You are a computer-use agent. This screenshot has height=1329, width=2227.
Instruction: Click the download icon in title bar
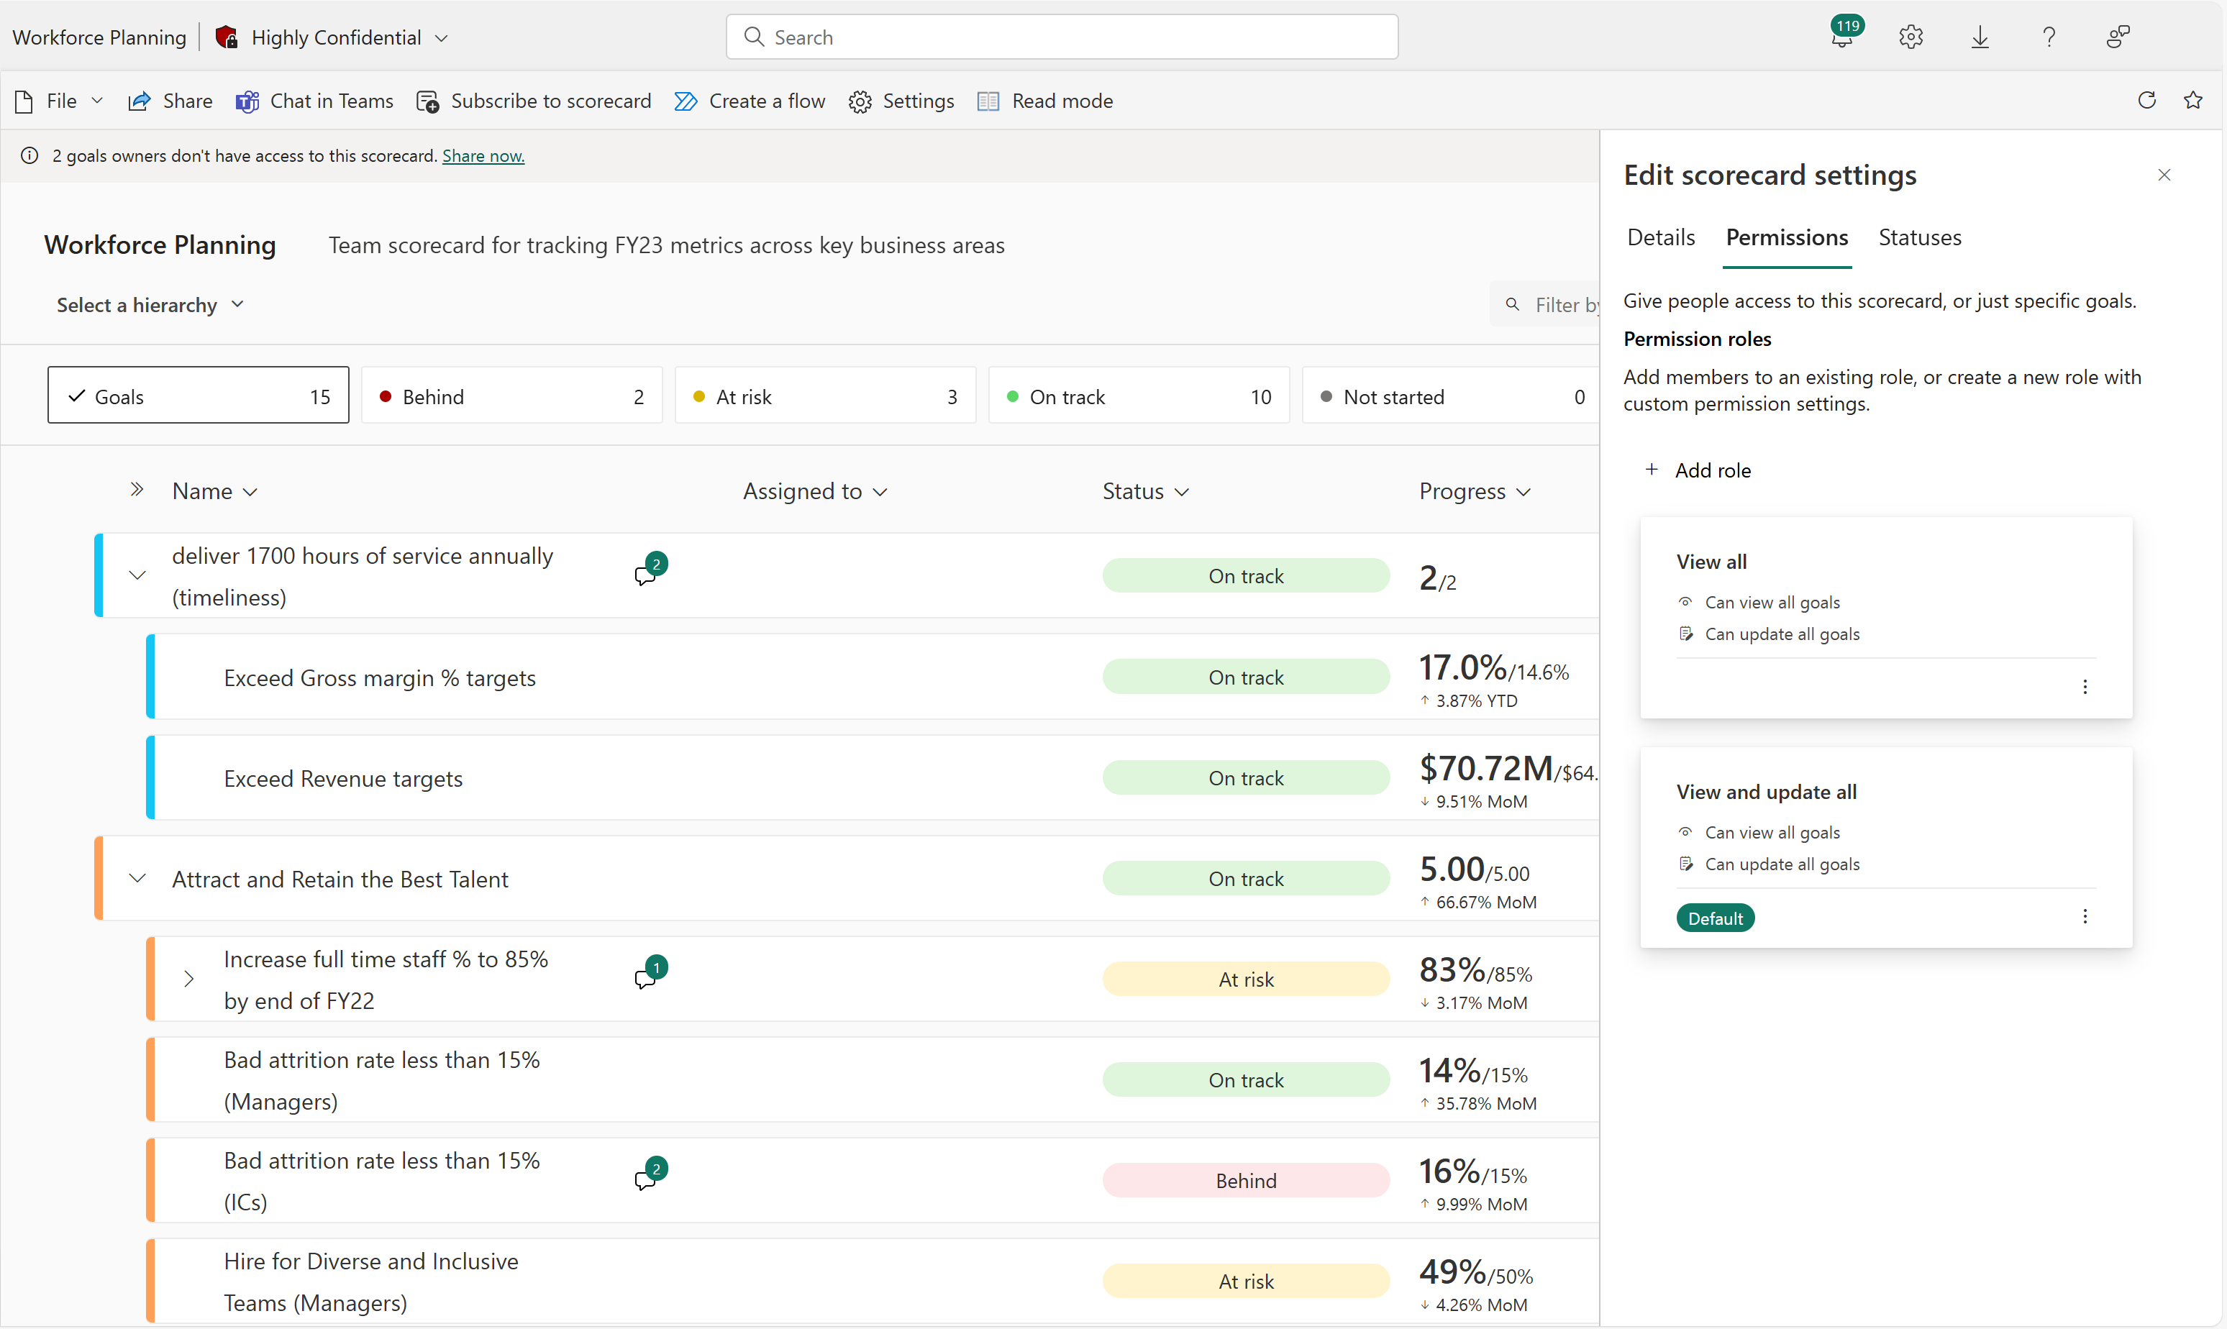click(1982, 33)
